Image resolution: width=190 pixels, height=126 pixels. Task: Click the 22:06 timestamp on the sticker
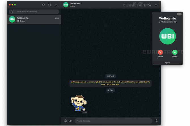tap(85, 112)
